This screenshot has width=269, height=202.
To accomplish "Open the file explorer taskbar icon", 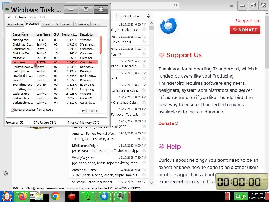I will coord(39,196).
